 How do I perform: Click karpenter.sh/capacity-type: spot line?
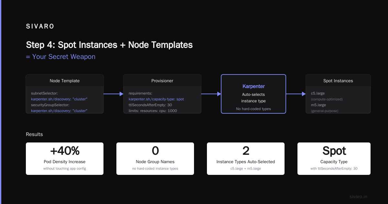point(156,99)
